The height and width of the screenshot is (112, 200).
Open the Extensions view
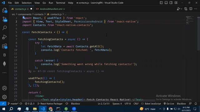pyautogui.click(x=4, y=46)
